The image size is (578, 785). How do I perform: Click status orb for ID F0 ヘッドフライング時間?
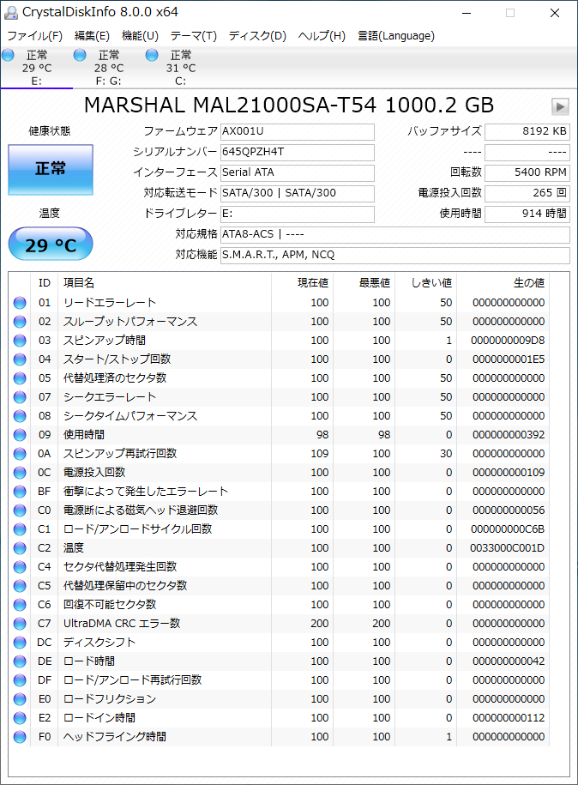click(x=20, y=737)
